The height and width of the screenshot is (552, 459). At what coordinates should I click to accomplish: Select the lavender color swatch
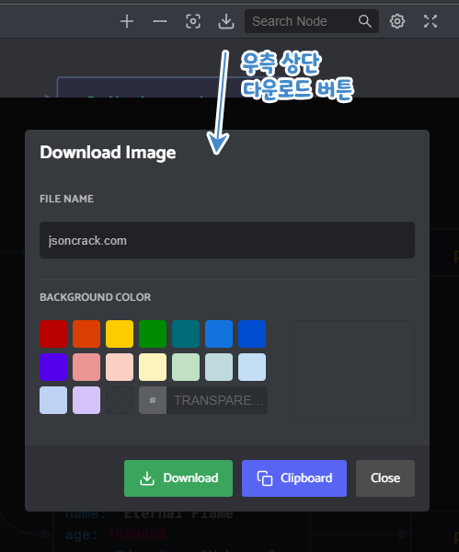(86, 400)
